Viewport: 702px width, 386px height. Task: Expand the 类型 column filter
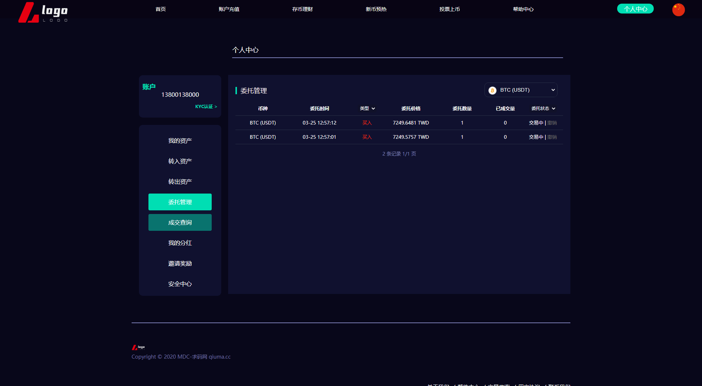pyautogui.click(x=367, y=108)
